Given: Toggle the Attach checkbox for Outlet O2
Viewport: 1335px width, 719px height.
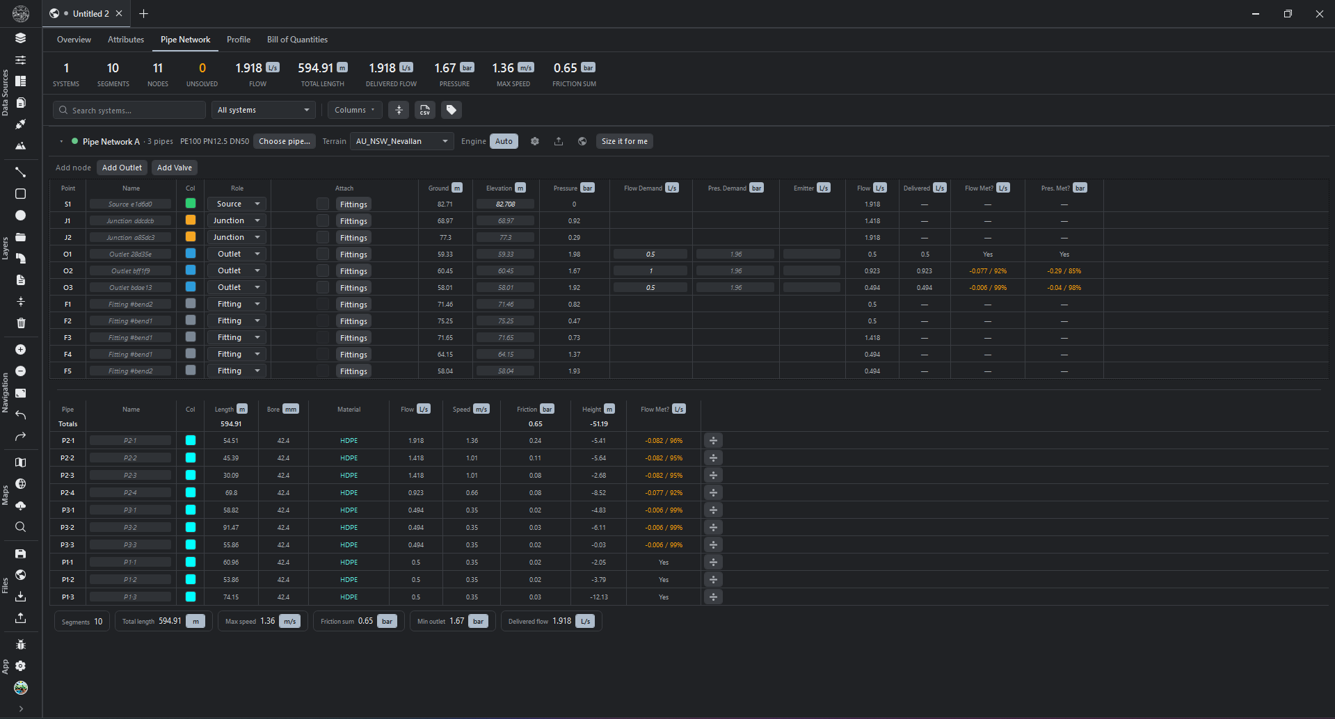Looking at the screenshot, I should pyautogui.click(x=323, y=270).
